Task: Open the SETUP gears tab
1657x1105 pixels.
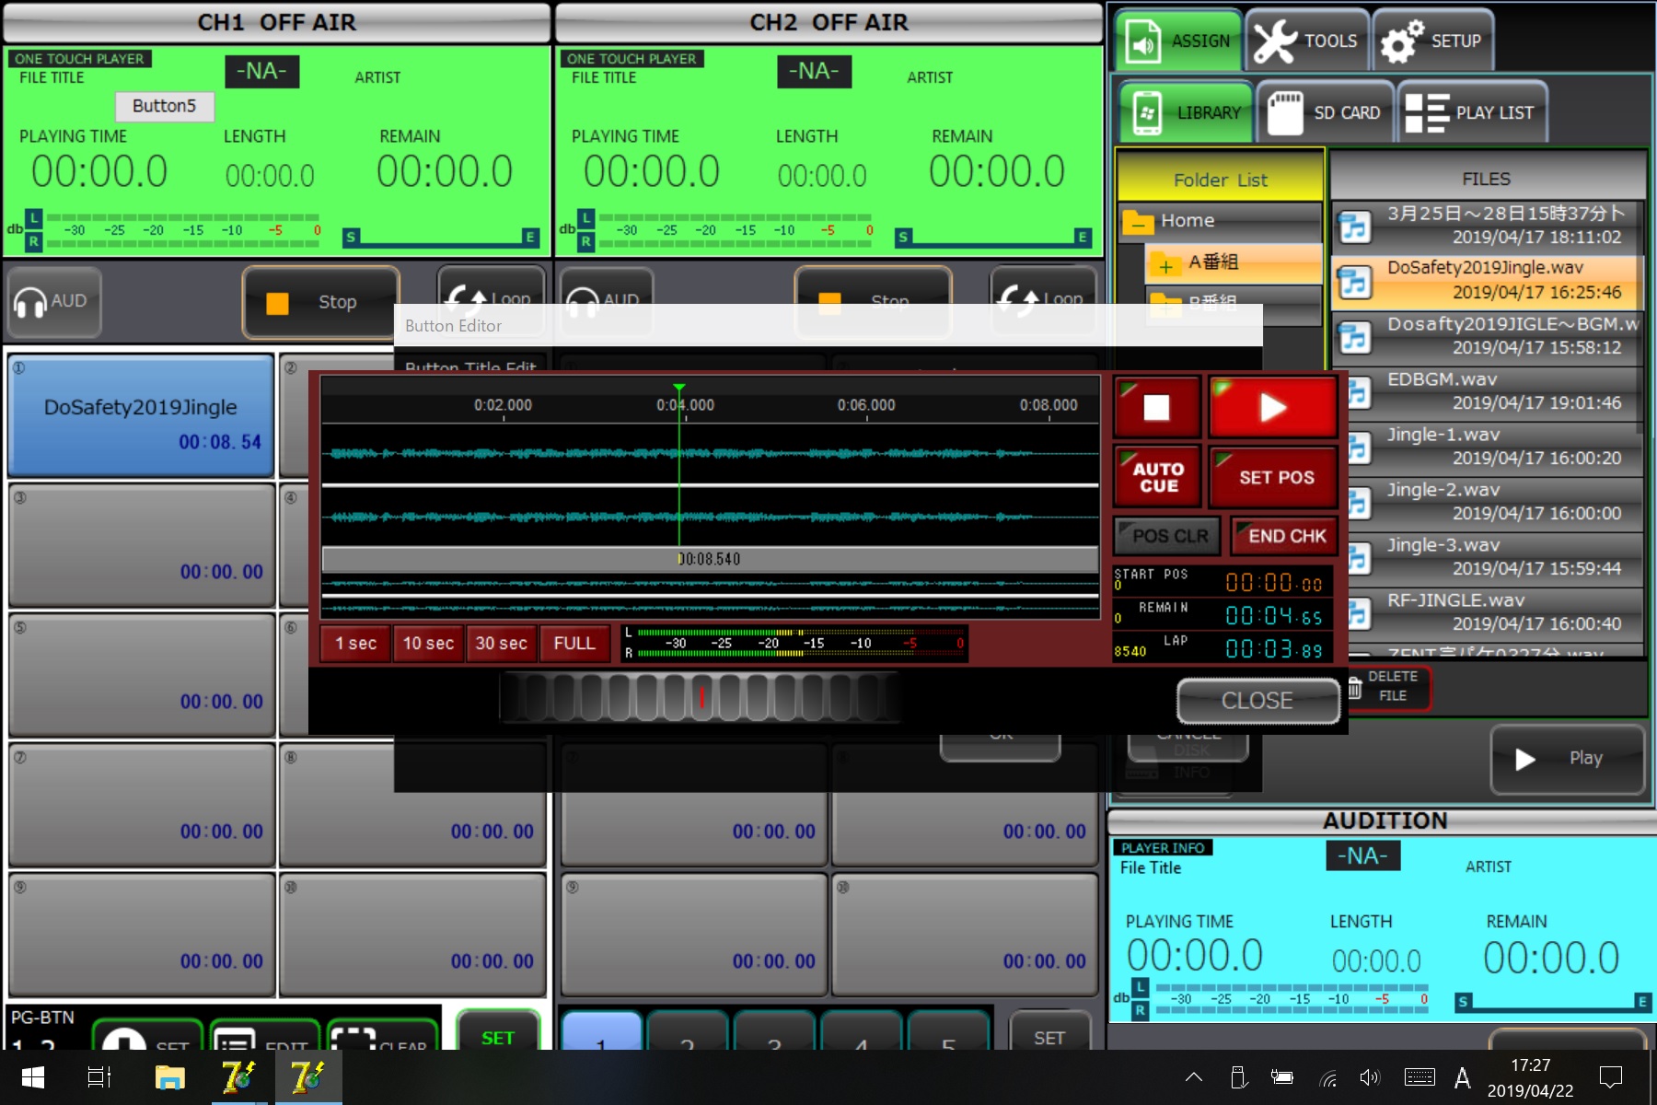Action: (1432, 41)
